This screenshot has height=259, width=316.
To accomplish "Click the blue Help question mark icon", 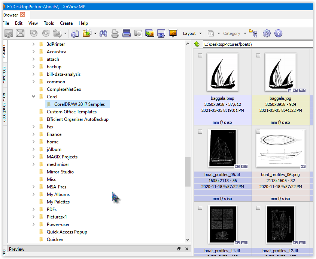I will click(x=278, y=33).
